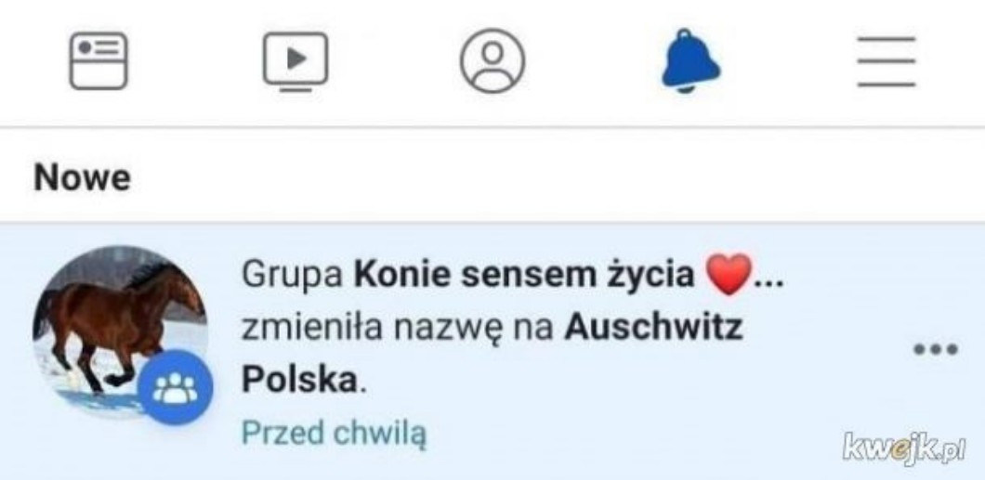
Task: Click the three-dot options for the notification
Action: tap(936, 349)
